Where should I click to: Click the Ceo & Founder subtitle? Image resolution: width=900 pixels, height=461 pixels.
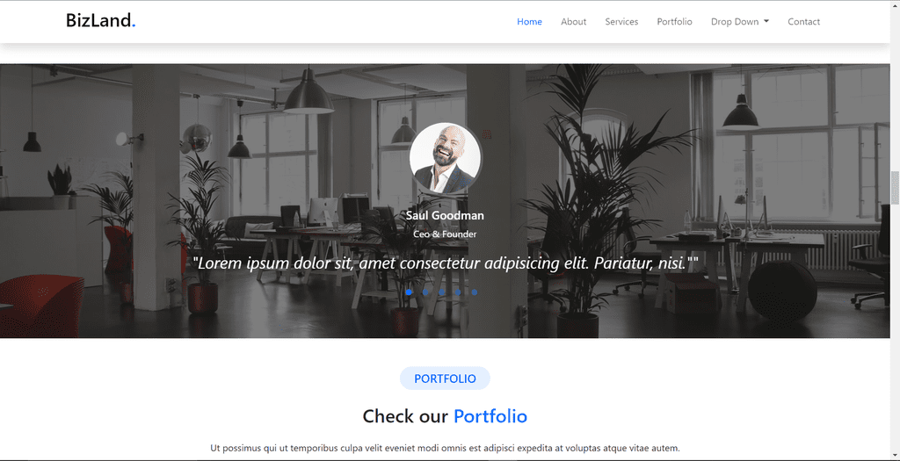point(445,234)
